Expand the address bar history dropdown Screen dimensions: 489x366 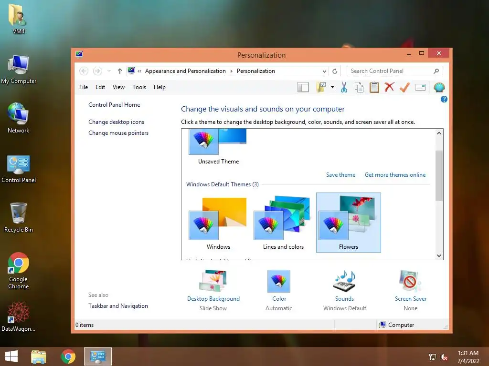pos(324,71)
